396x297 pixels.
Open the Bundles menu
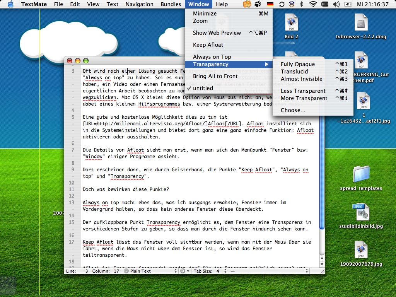coord(171,4)
